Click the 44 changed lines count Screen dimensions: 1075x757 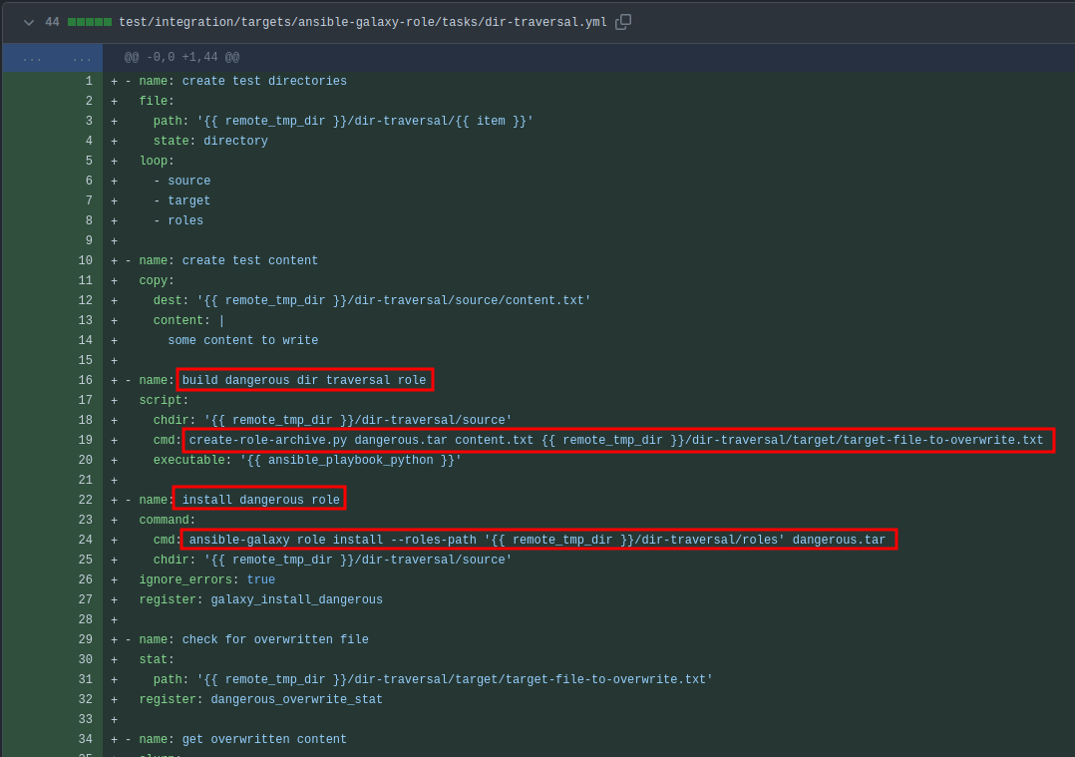click(52, 22)
